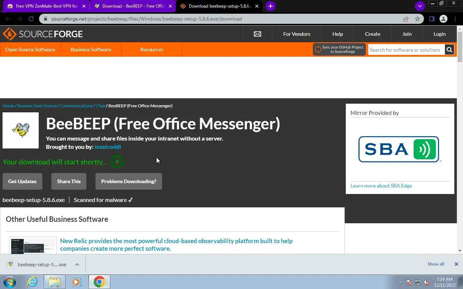
Task: Click Help in the header
Action: click(x=337, y=34)
